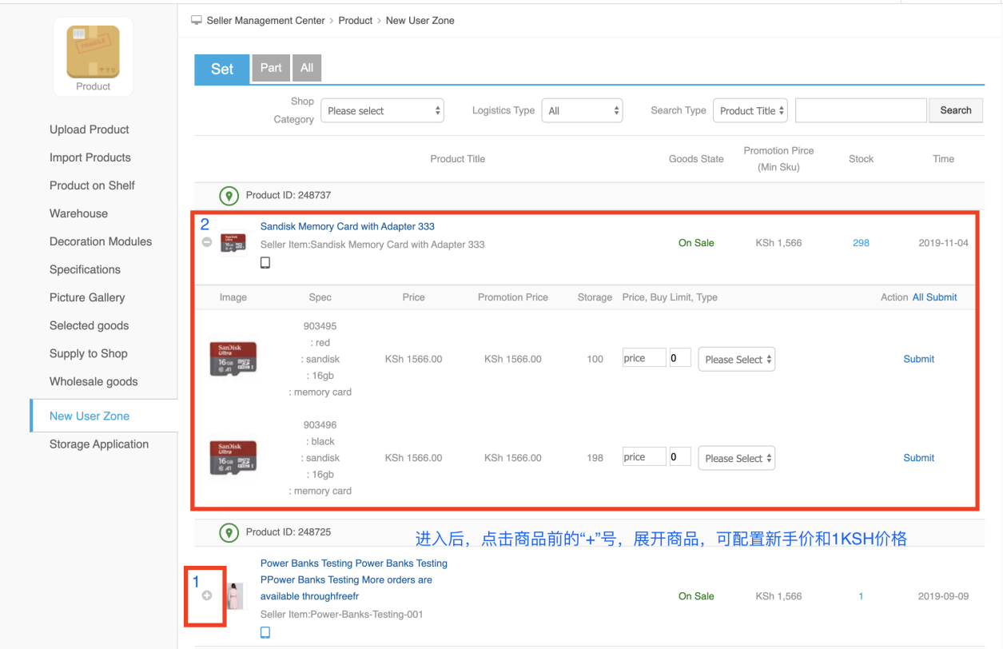Go to Warehouse in the sidebar
The width and height of the screenshot is (1003, 649).
78,213
